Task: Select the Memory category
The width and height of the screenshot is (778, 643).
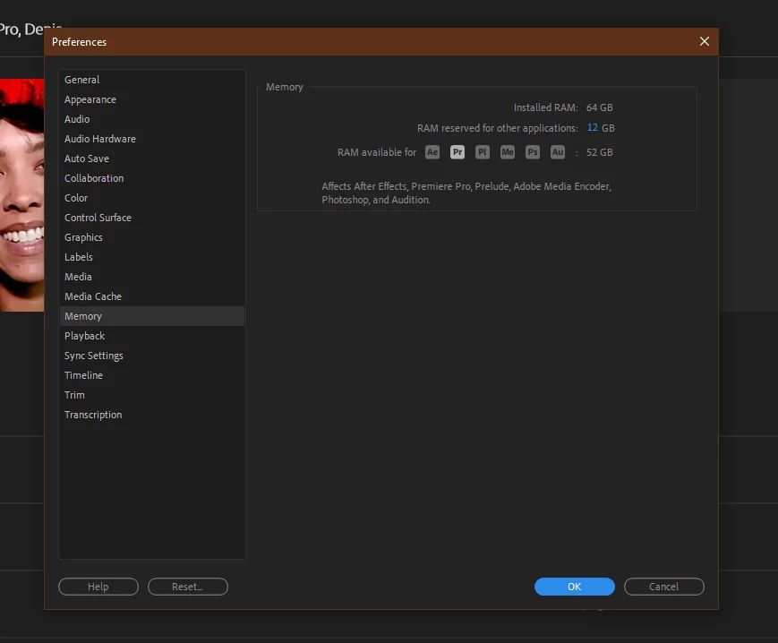Action: [152, 316]
